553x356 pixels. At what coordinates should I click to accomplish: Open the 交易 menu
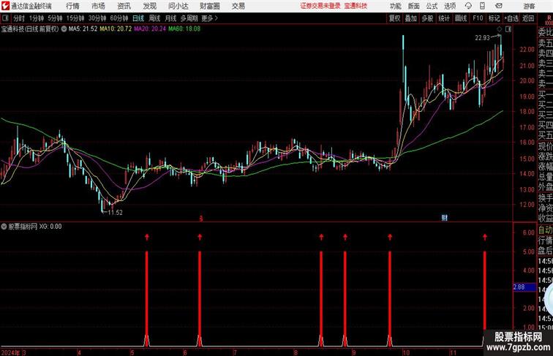[238, 6]
